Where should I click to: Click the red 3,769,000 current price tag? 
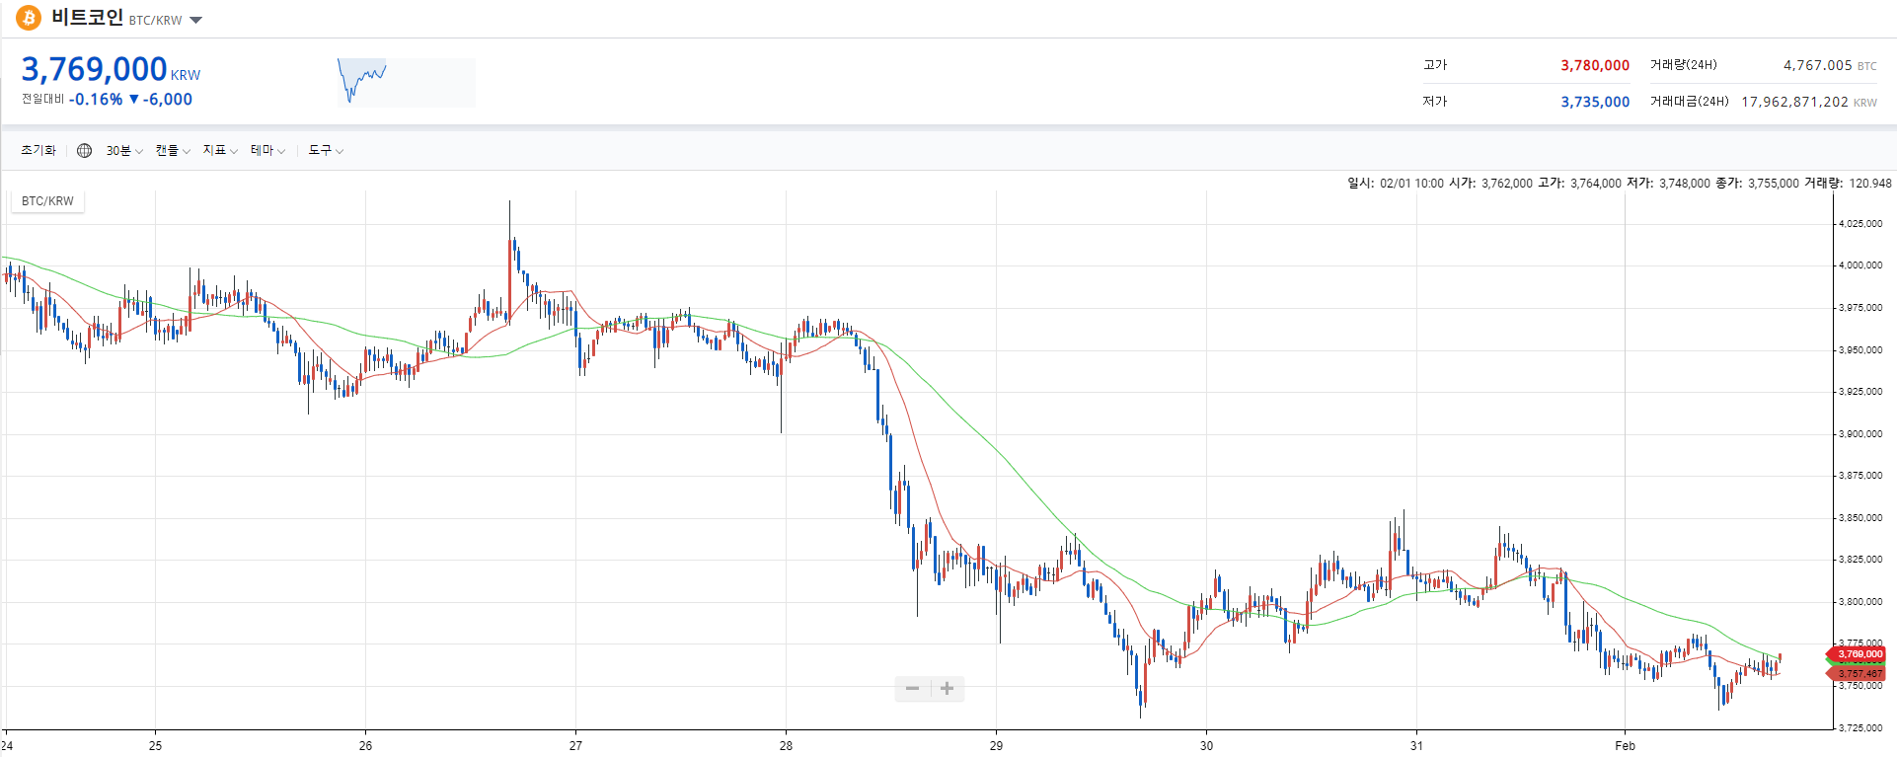(x=1859, y=654)
